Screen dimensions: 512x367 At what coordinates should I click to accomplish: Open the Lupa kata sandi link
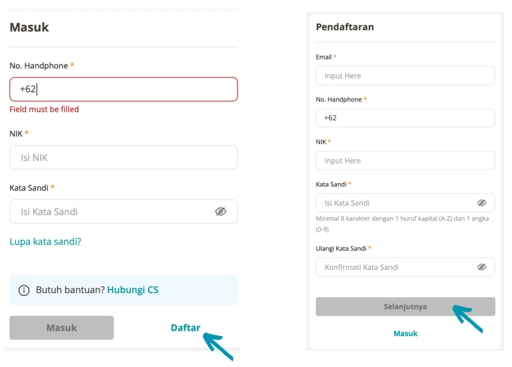(45, 241)
